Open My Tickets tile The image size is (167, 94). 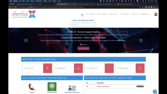click(37, 68)
